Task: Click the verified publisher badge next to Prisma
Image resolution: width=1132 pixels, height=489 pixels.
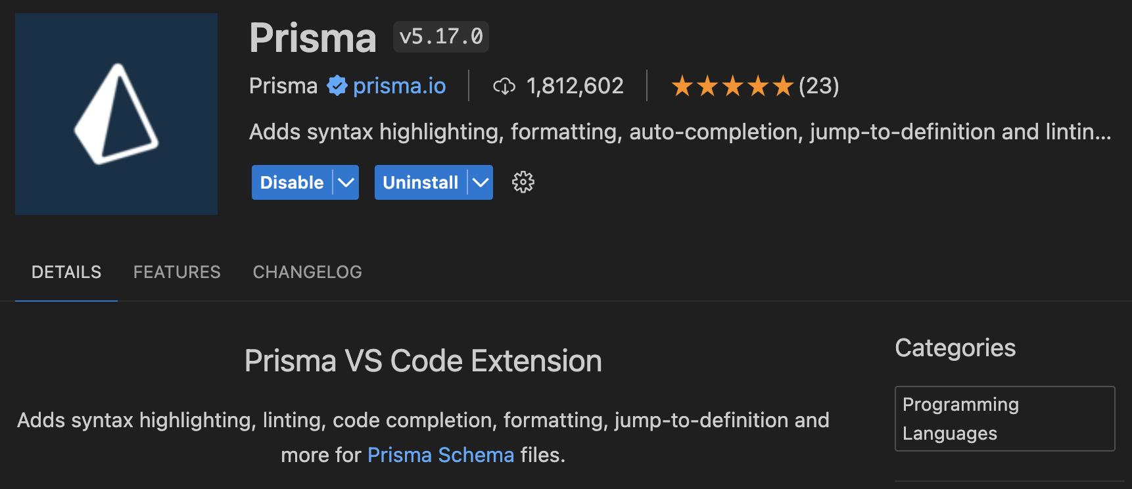Action: (x=337, y=85)
